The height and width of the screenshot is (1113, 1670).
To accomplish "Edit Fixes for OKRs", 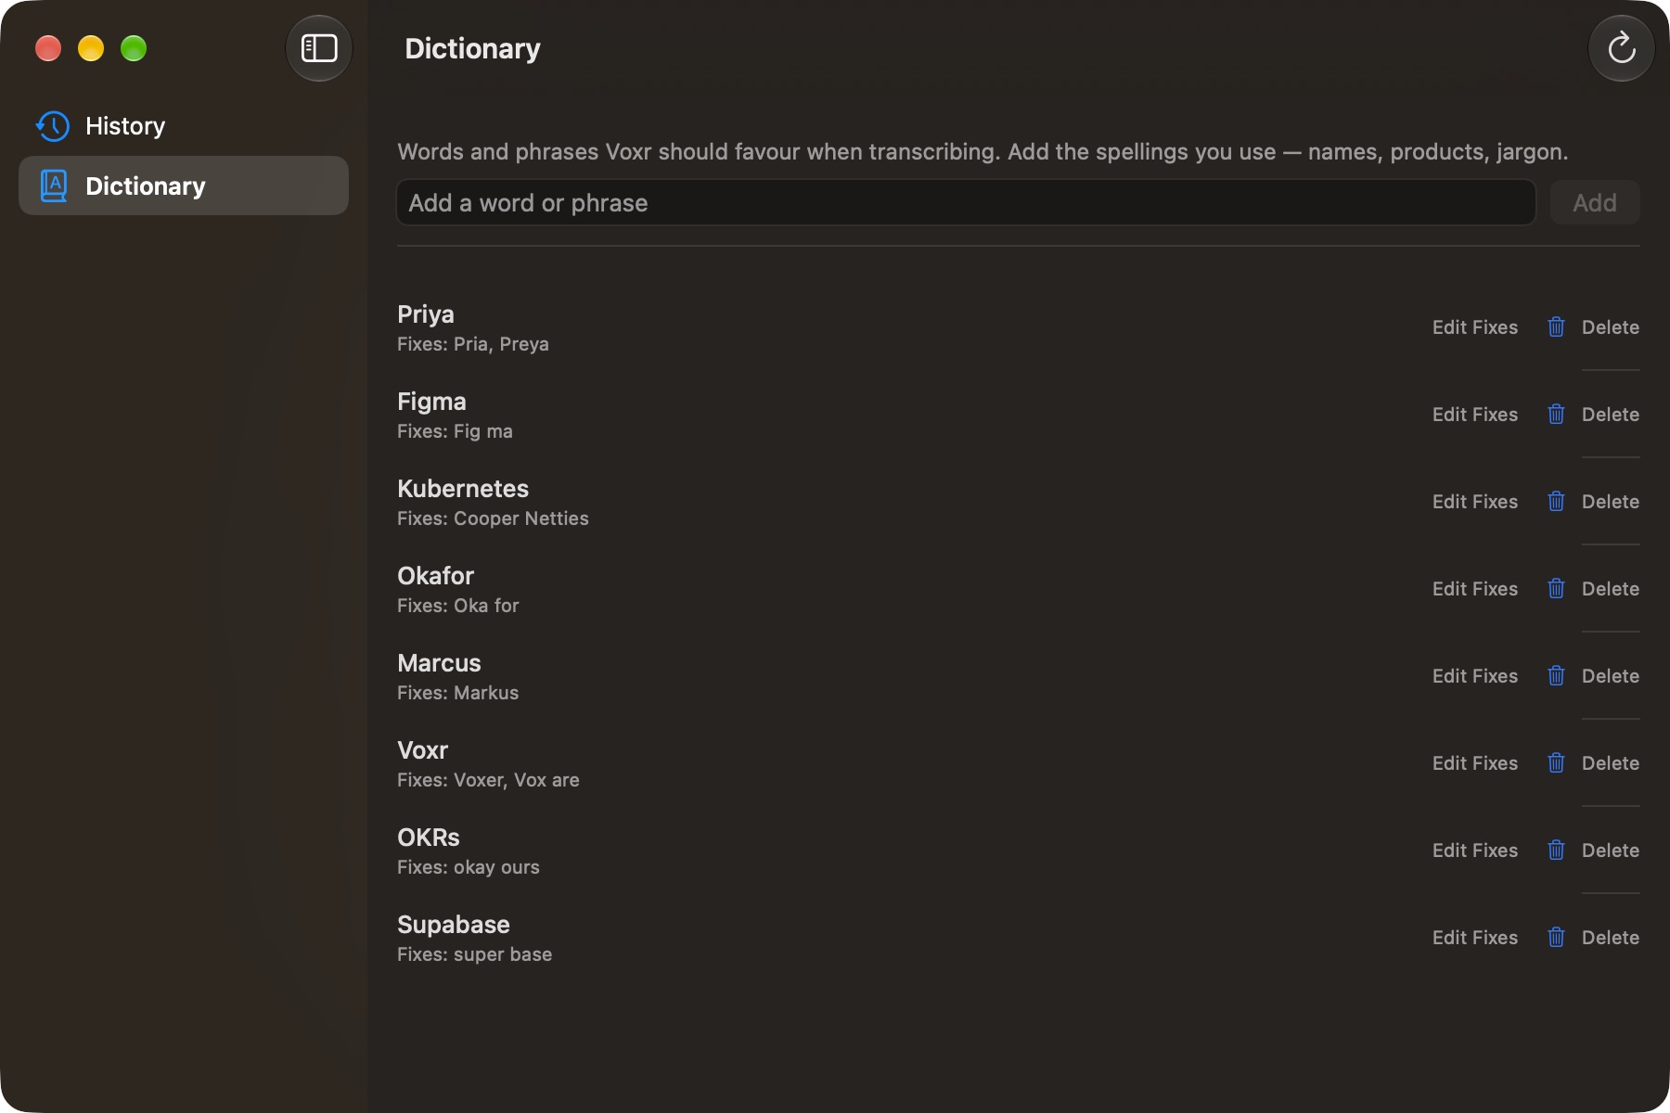I will pyautogui.click(x=1475, y=851).
